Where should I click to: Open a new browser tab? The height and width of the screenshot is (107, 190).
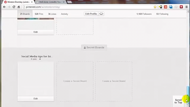[x=69, y=2]
